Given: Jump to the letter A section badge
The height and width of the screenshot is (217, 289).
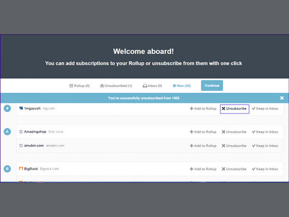Looking at the screenshot, I should [7, 132].
